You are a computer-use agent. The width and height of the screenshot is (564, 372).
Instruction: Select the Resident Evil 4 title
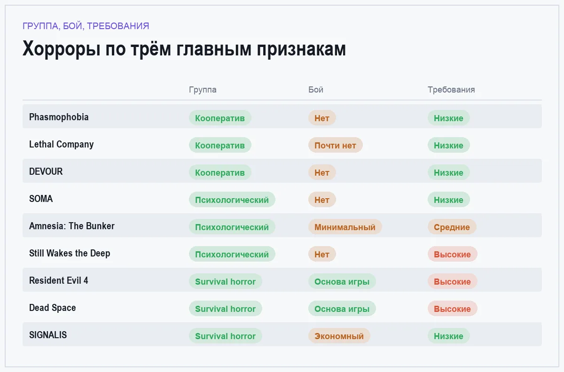[59, 280]
